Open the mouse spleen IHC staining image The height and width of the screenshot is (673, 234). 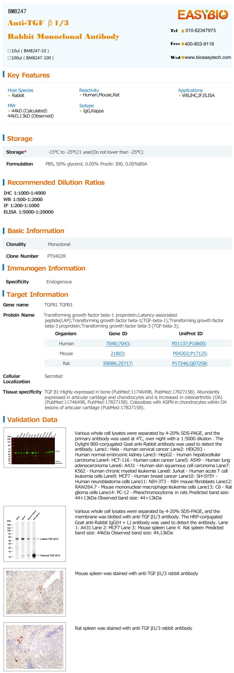tap(35, 592)
